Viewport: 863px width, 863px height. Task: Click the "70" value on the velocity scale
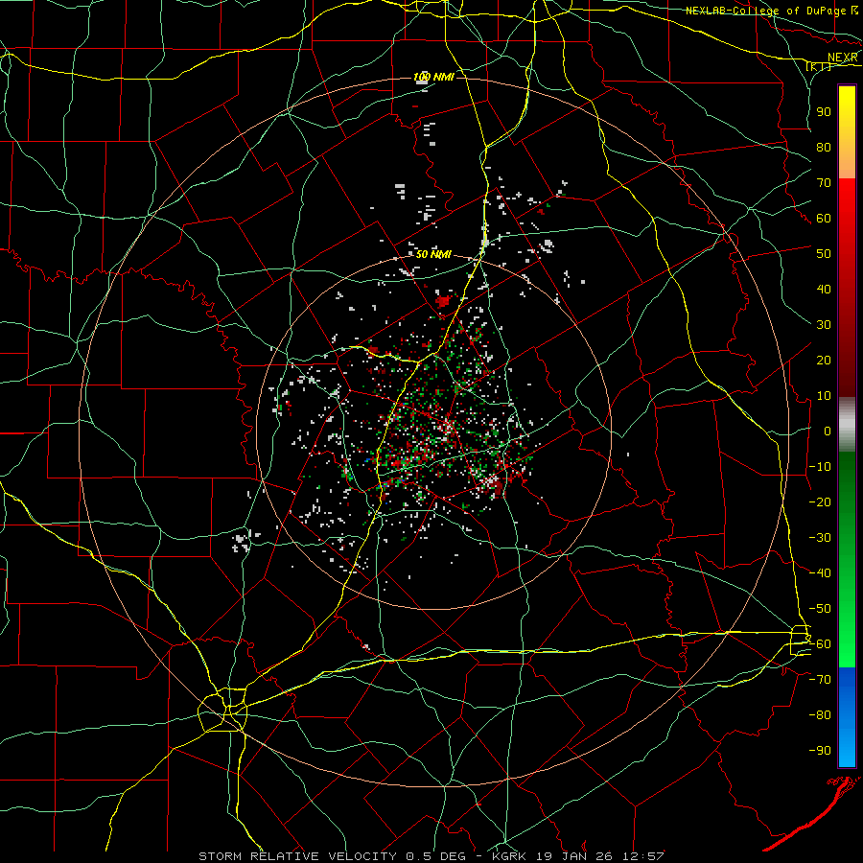coord(824,183)
